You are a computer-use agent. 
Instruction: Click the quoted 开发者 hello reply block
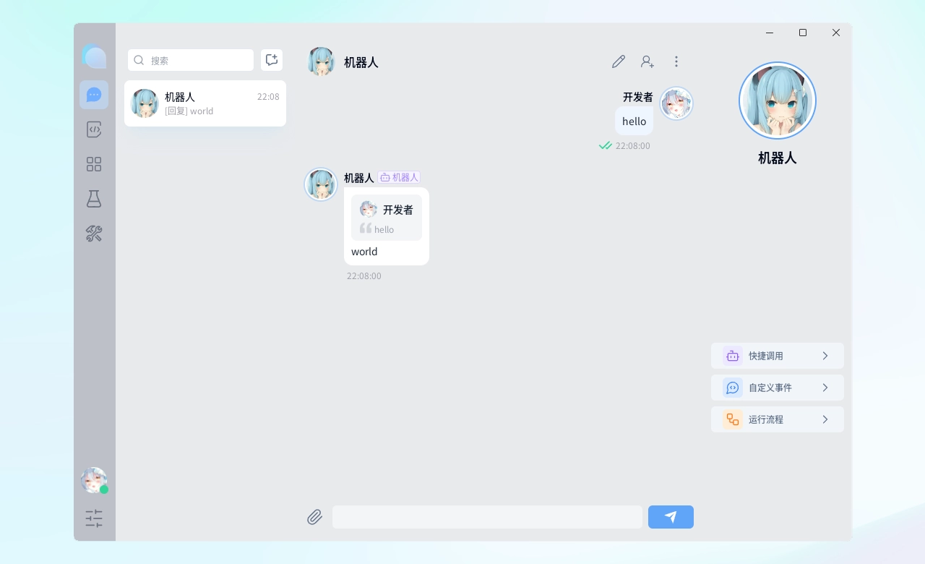[x=387, y=218]
